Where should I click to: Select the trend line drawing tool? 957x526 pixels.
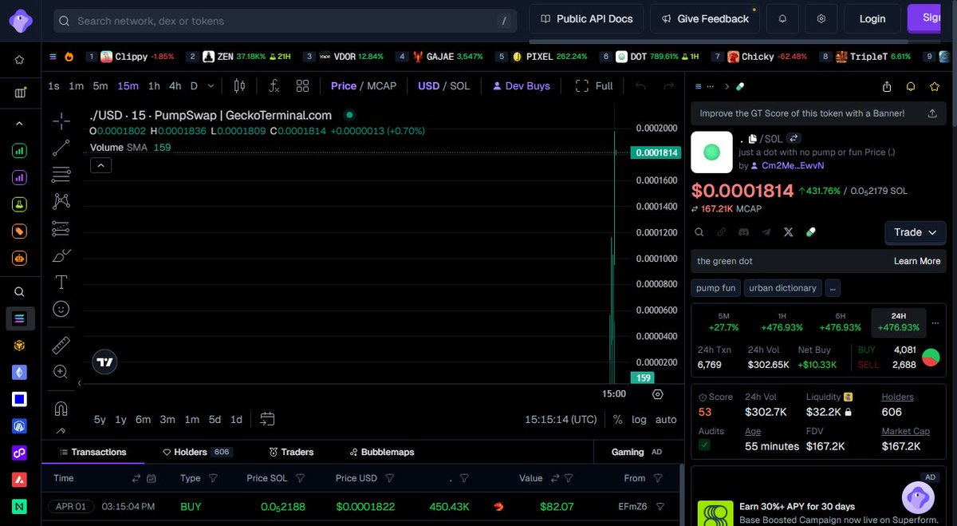point(61,148)
